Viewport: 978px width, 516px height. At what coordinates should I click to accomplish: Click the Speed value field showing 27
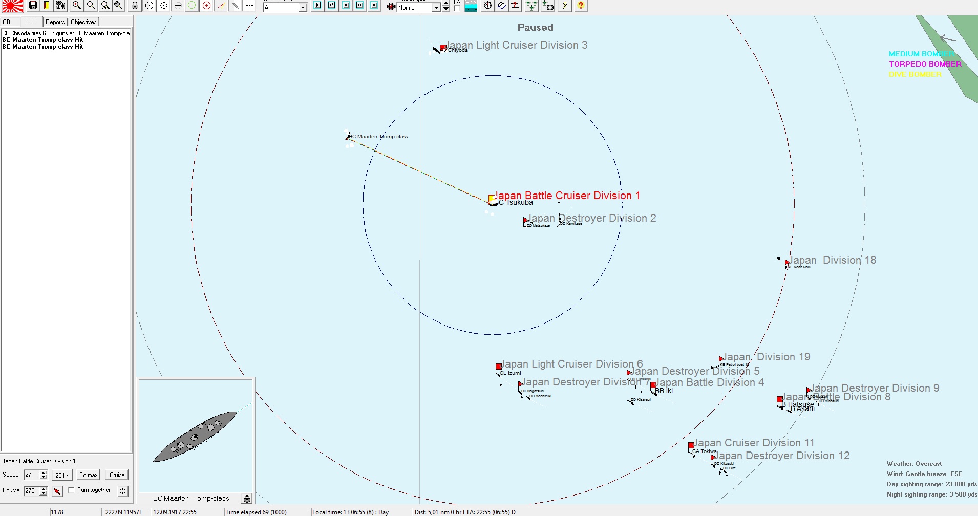[31, 475]
